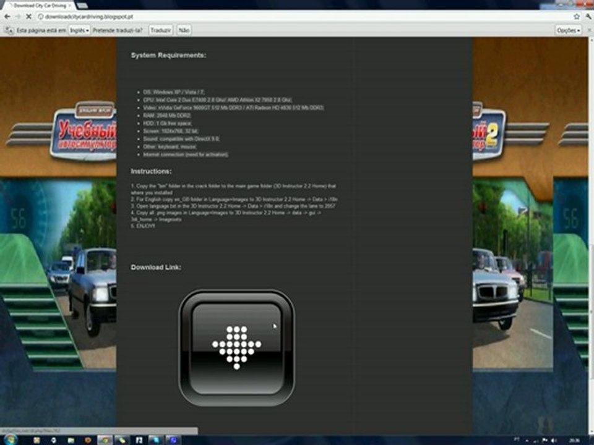
Task: Click the translate bar icon
Action: pos(9,30)
